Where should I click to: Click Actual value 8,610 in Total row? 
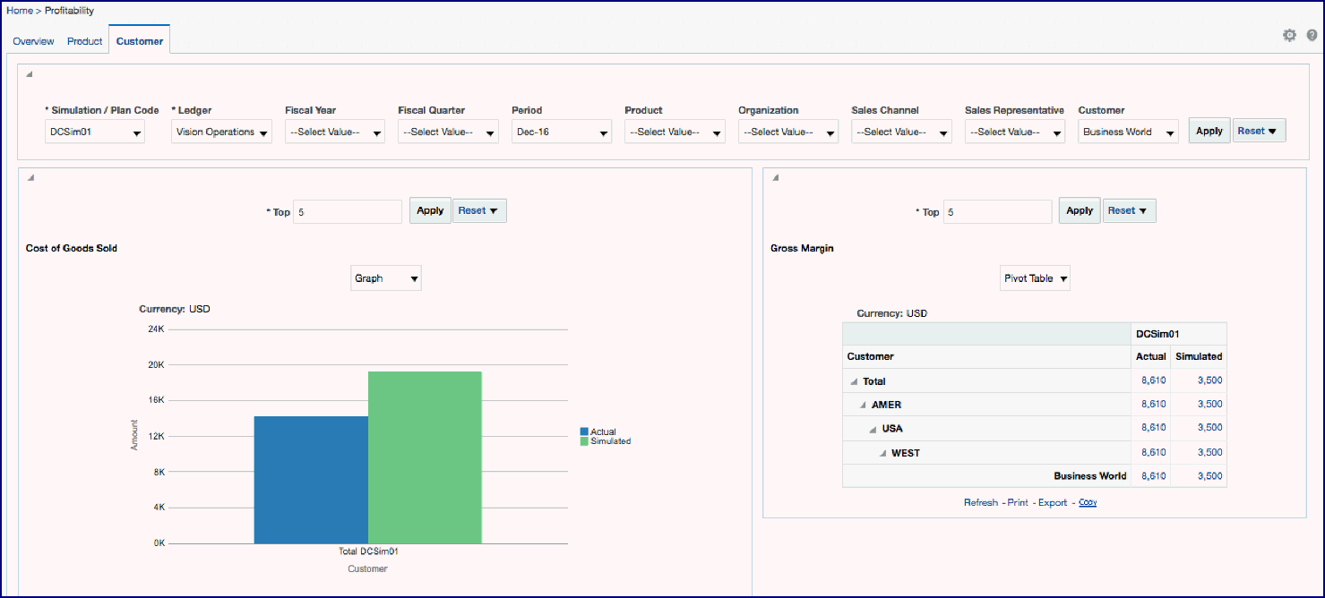tap(1154, 380)
